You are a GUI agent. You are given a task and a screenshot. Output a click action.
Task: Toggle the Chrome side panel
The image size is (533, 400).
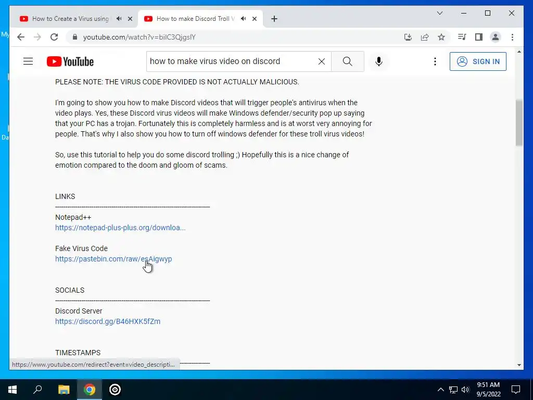click(479, 37)
